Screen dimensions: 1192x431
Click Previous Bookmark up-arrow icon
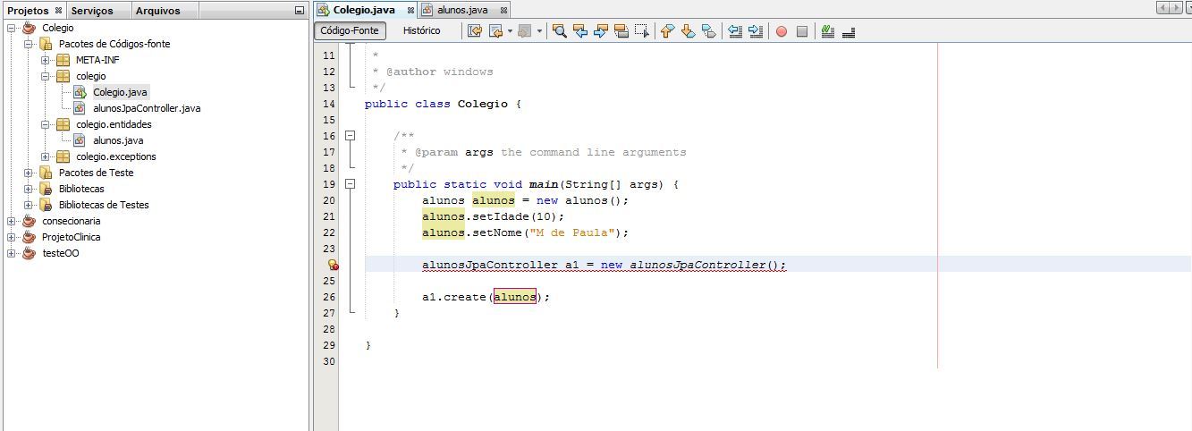point(667,31)
